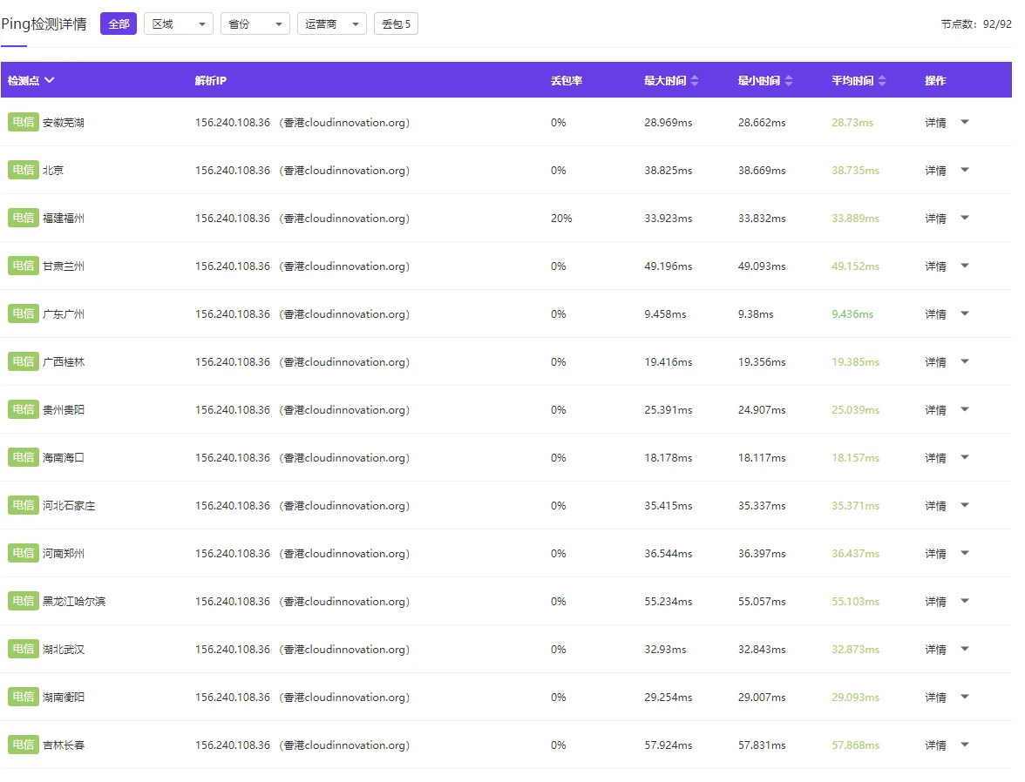1025x782 pixels.
Task: Toggle the 检测点 header chevron
Action: tap(49, 80)
